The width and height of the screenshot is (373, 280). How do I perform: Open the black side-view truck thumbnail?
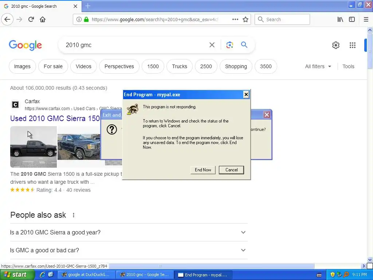pyautogui.click(x=33, y=147)
